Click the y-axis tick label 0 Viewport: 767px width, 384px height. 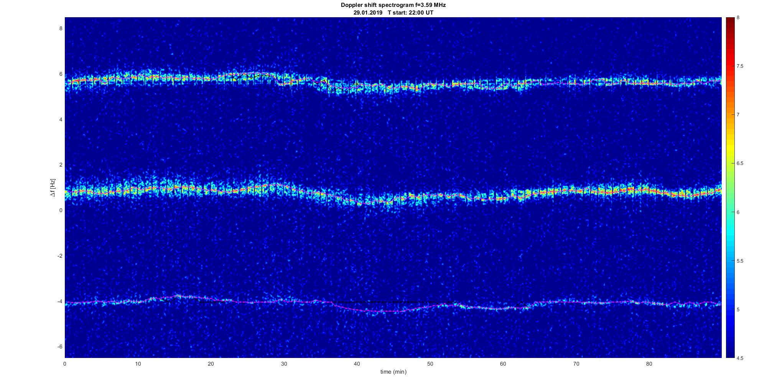(61, 210)
